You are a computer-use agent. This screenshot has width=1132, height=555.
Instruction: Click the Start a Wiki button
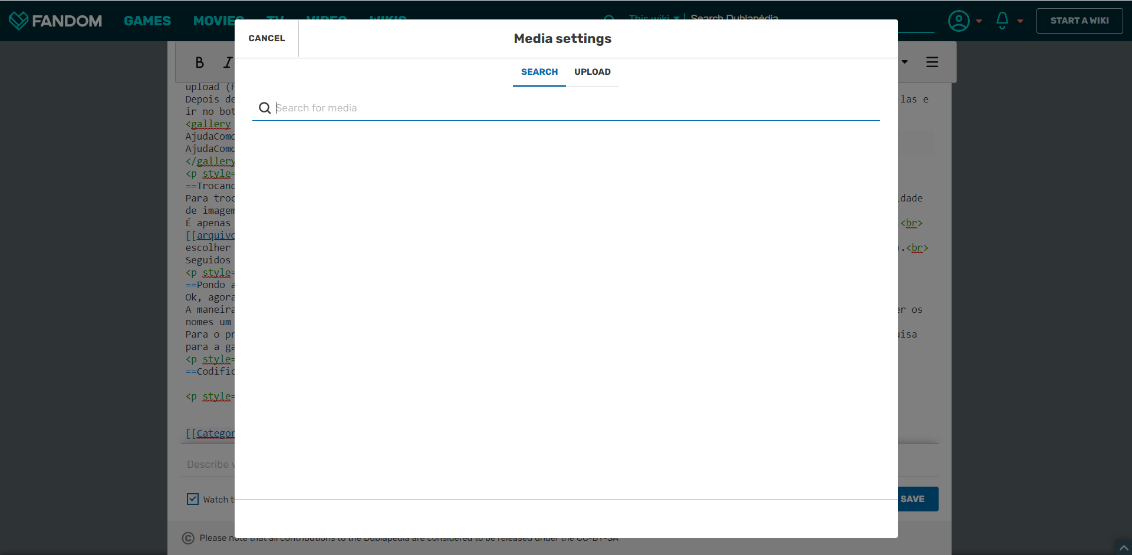click(x=1080, y=21)
